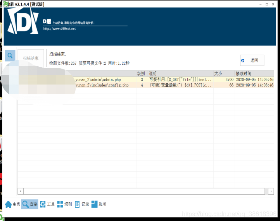Sort by the 级别 level column header

(x=142, y=73)
